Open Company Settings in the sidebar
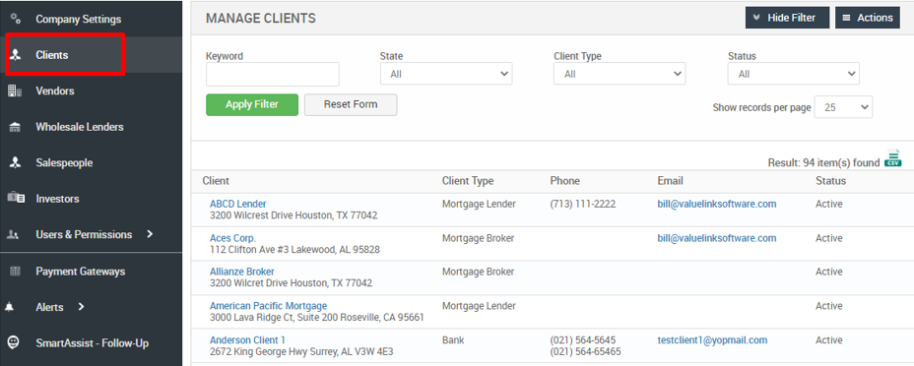This screenshot has width=914, height=366. pyautogui.click(x=79, y=20)
